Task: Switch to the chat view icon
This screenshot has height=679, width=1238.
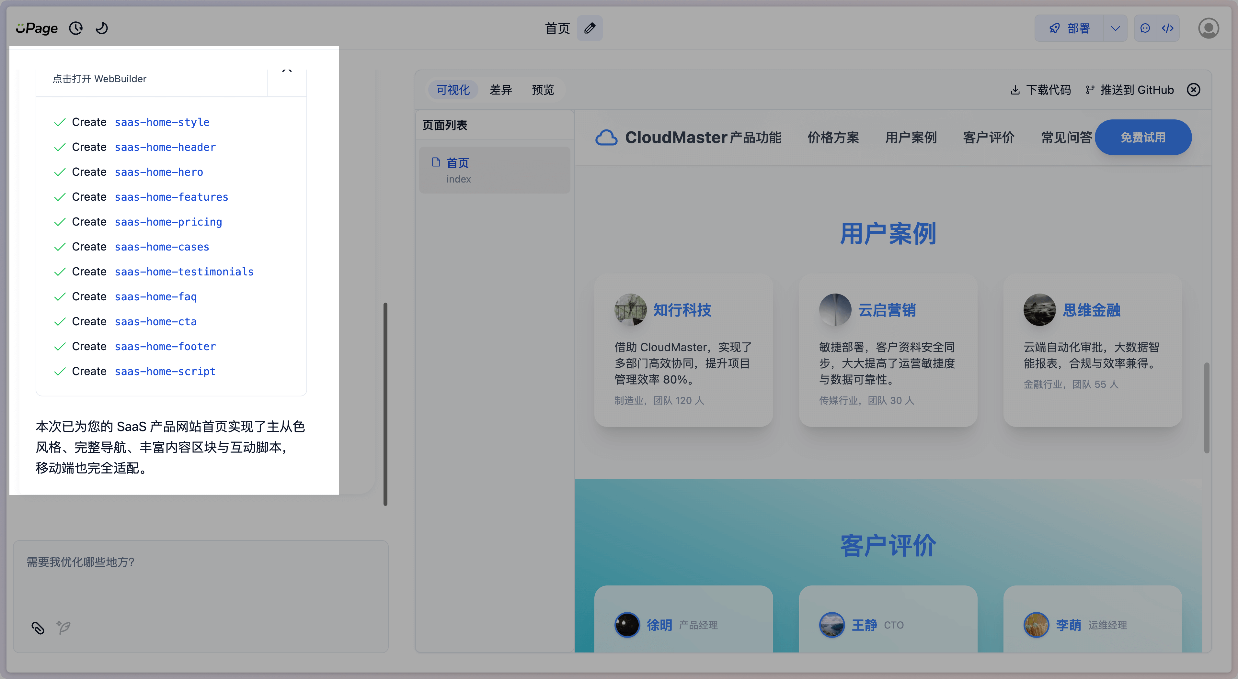Action: pyautogui.click(x=1145, y=28)
